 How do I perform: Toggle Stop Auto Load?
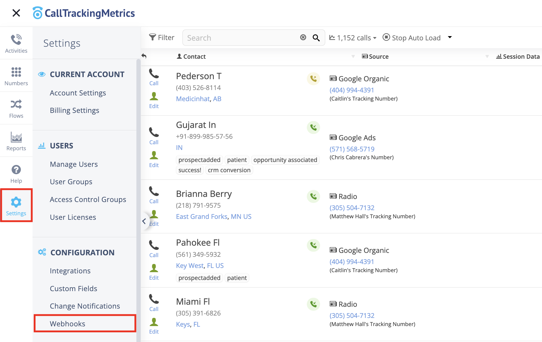[x=412, y=38]
